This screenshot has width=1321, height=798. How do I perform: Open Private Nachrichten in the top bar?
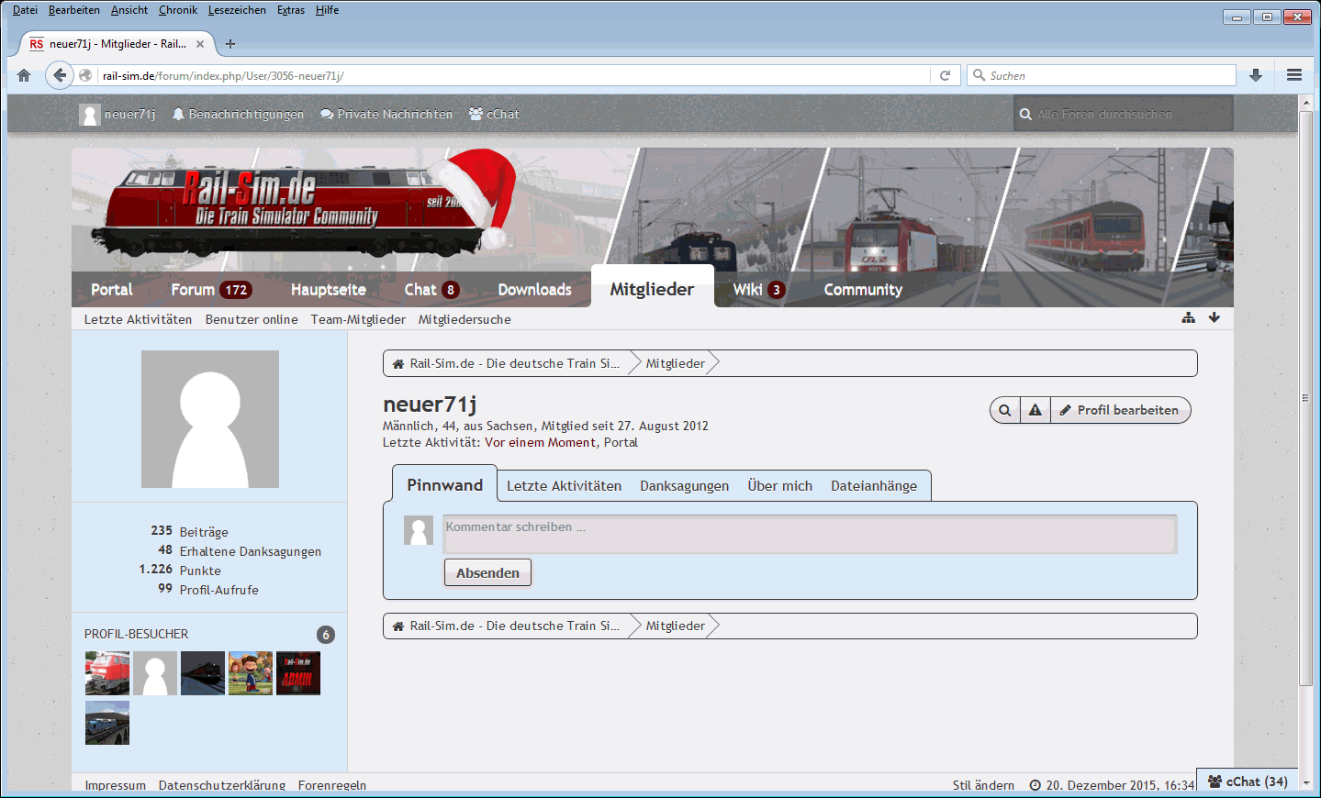386,115
